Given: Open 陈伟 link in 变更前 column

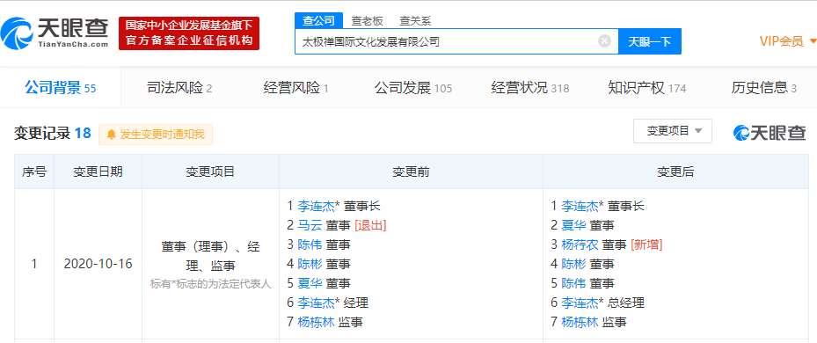Looking at the screenshot, I should pyautogui.click(x=310, y=244).
